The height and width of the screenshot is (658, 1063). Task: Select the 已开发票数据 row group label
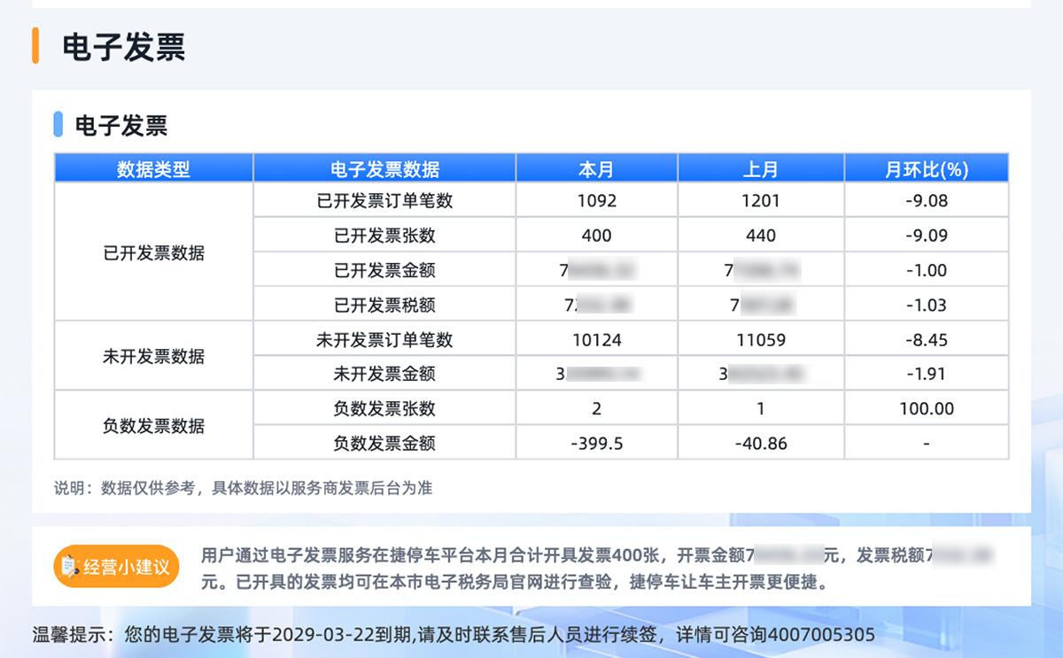point(153,252)
